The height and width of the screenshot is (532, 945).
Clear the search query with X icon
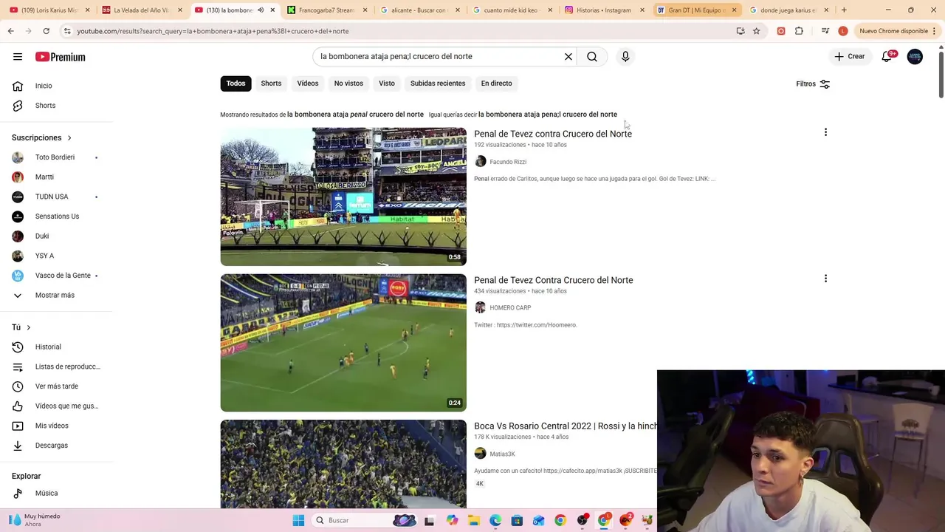pos(568,56)
